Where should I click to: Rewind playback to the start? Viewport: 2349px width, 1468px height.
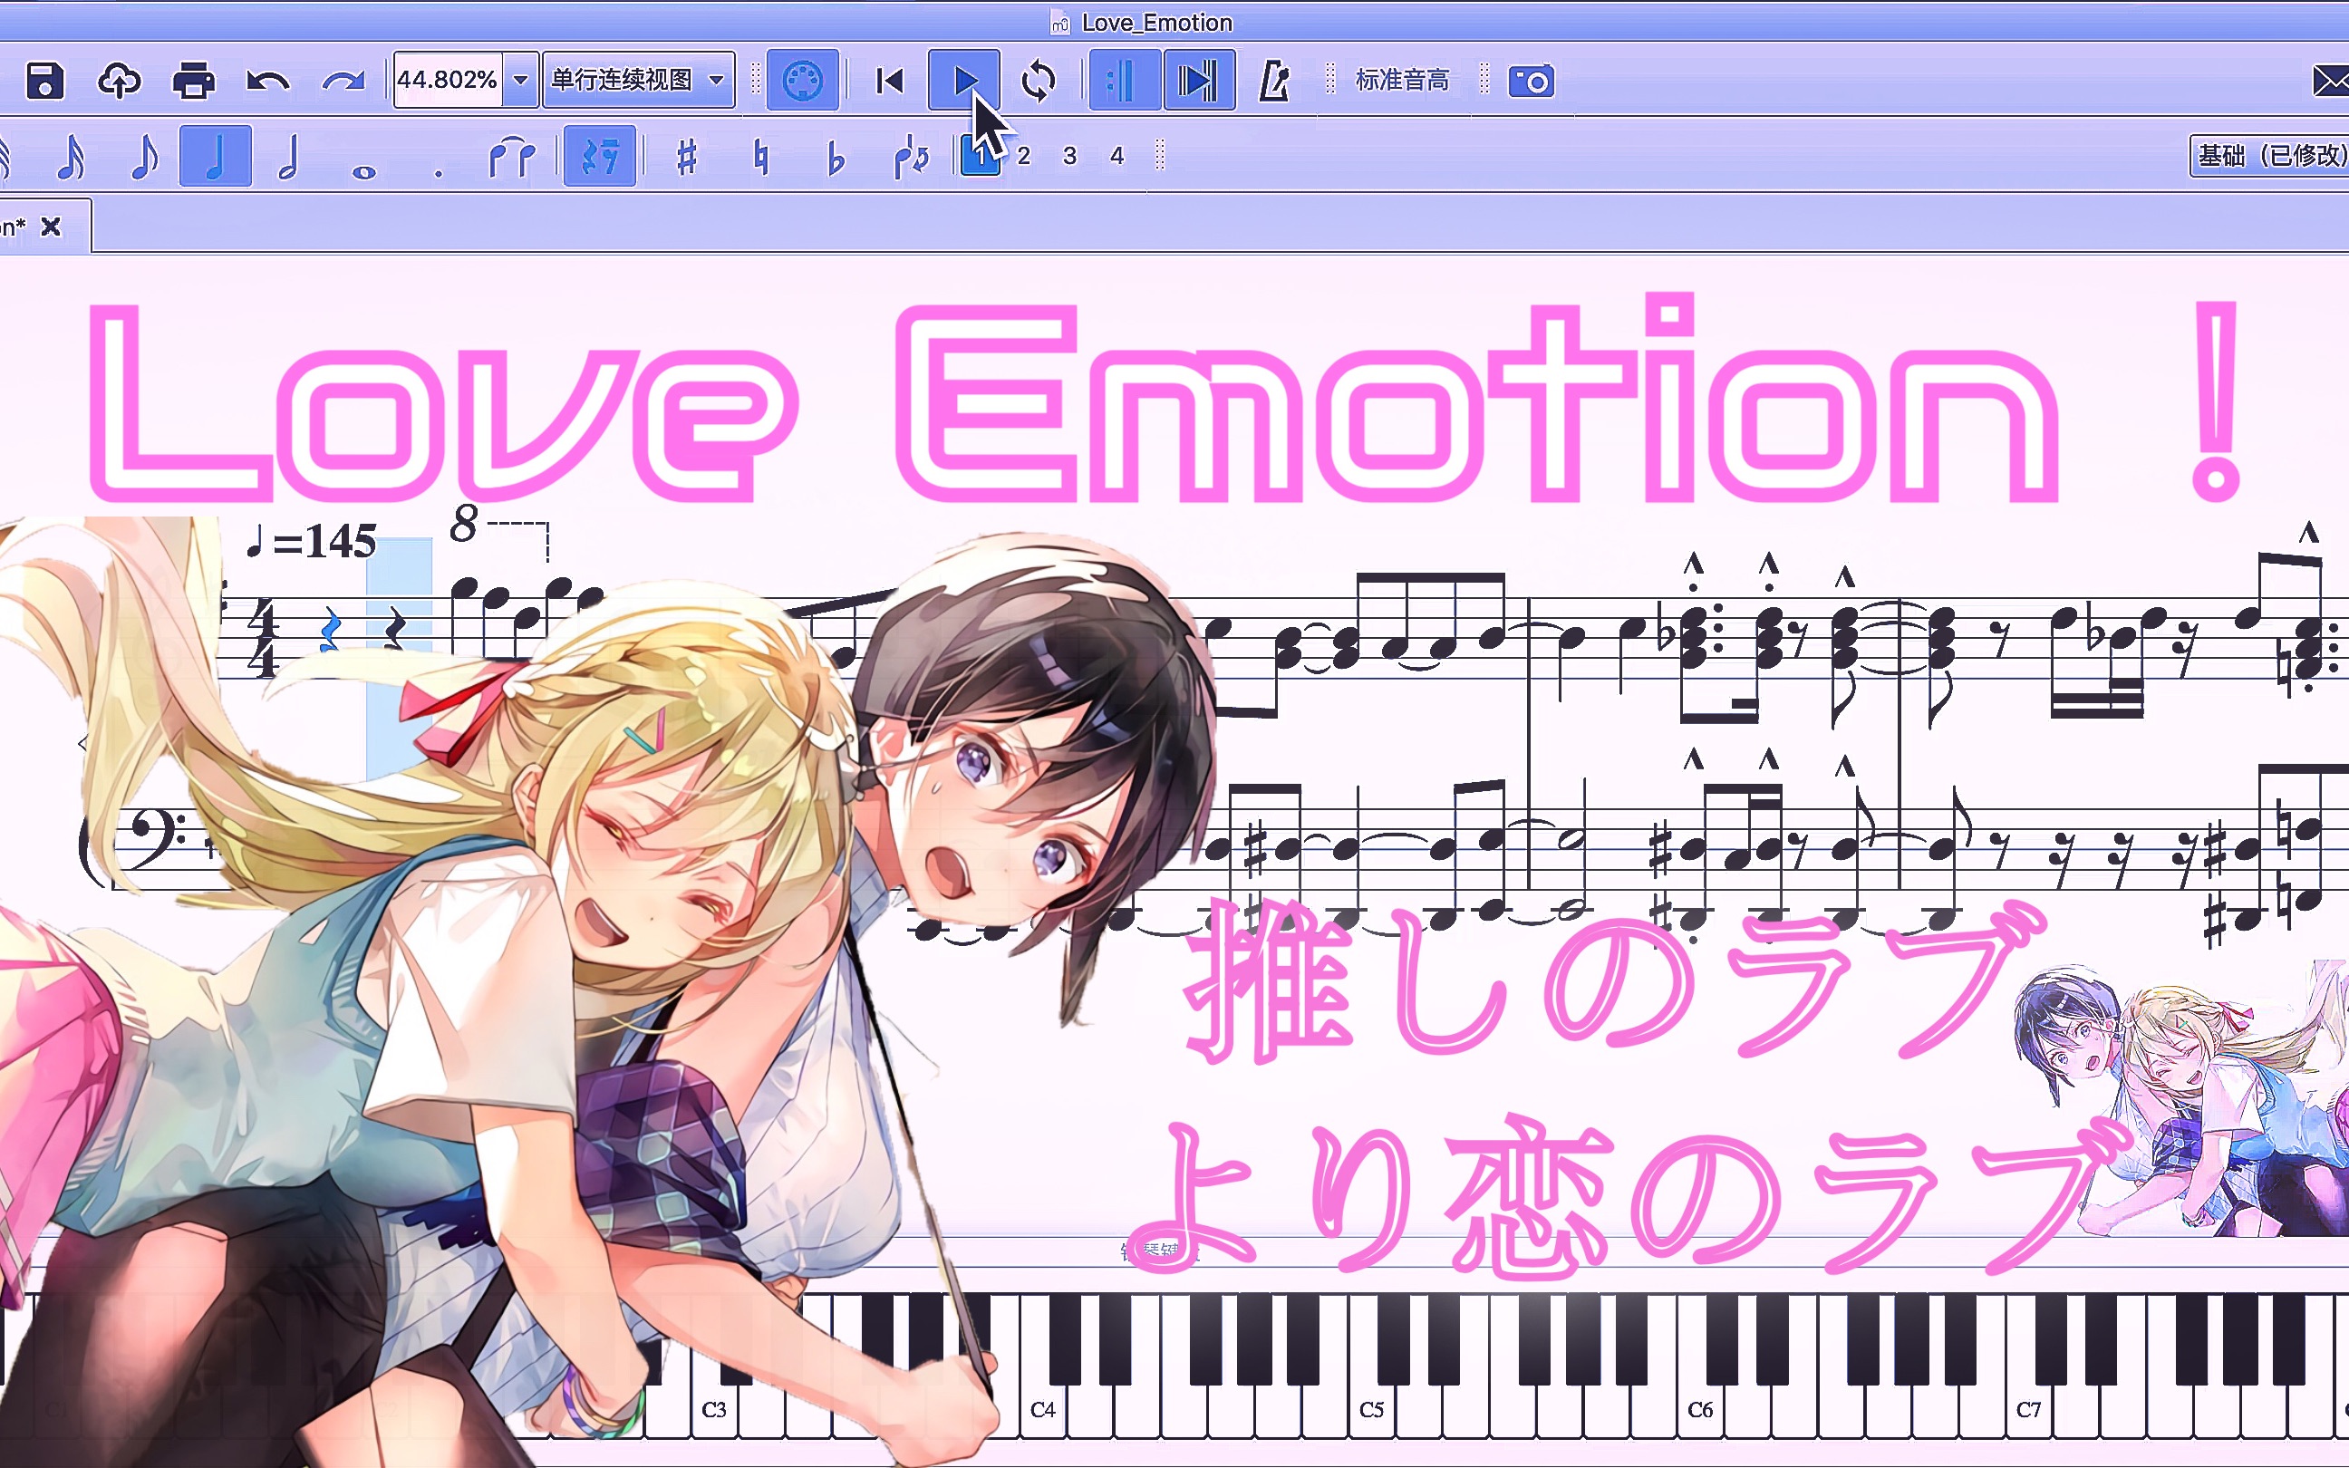889,81
